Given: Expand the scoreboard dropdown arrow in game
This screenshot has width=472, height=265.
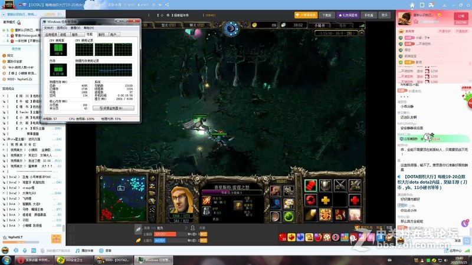Looking at the screenshot, I should [362, 33].
